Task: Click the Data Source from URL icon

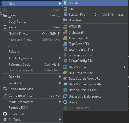Action: [65, 78]
